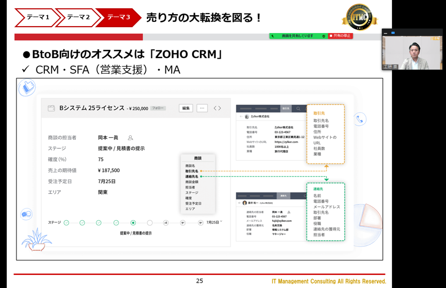Click the slide title 売り方の大転換を図る！
Image resolution: width=446 pixels, height=288 pixels.
click(x=204, y=17)
